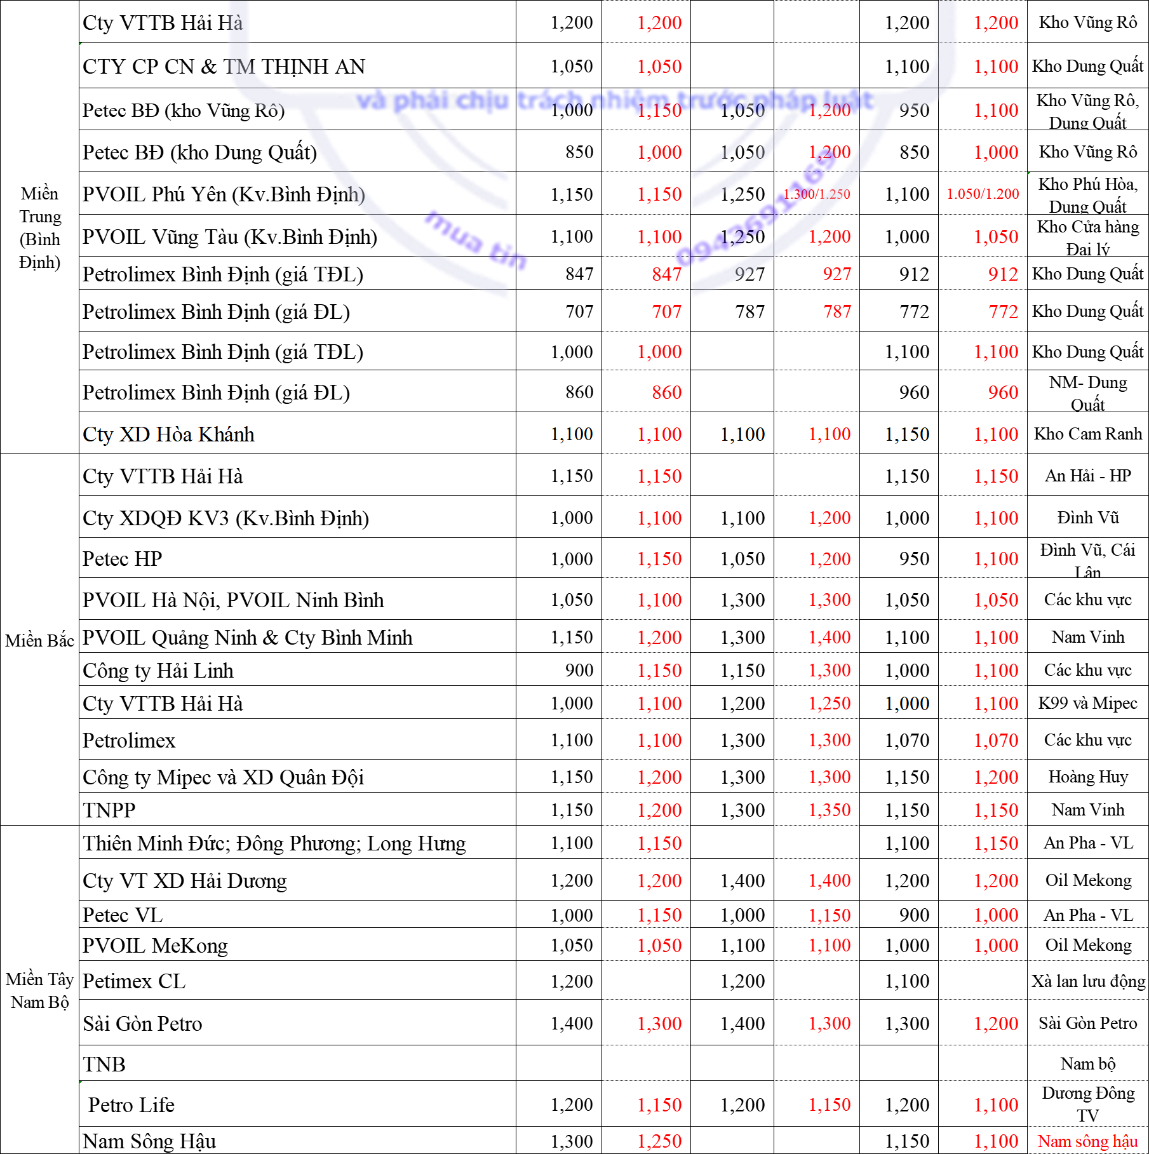The height and width of the screenshot is (1154, 1149).
Task: Click the NM- Dung Quất cell
Action: [x=1088, y=392]
